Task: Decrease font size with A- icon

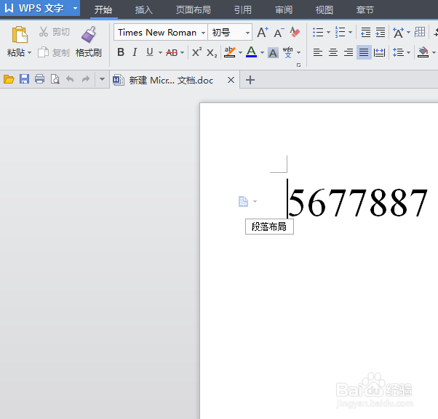Action: click(x=279, y=33)
